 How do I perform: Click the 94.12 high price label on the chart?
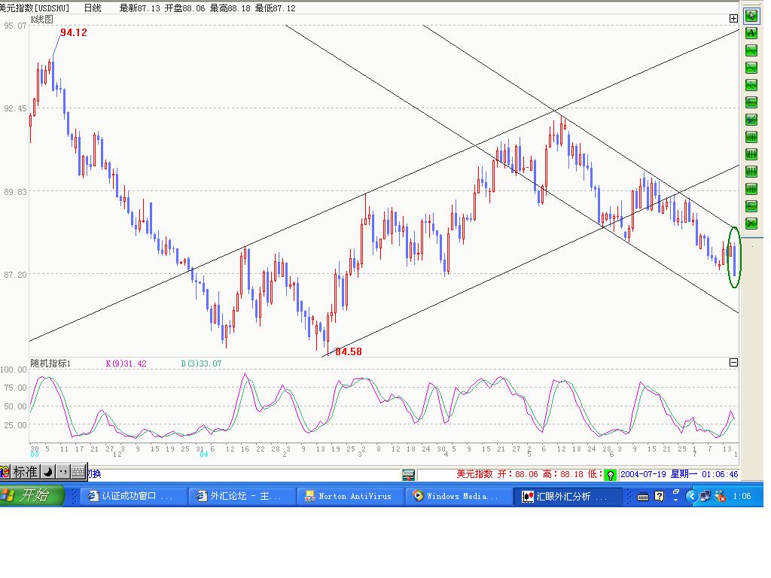(x=74, y=32)
